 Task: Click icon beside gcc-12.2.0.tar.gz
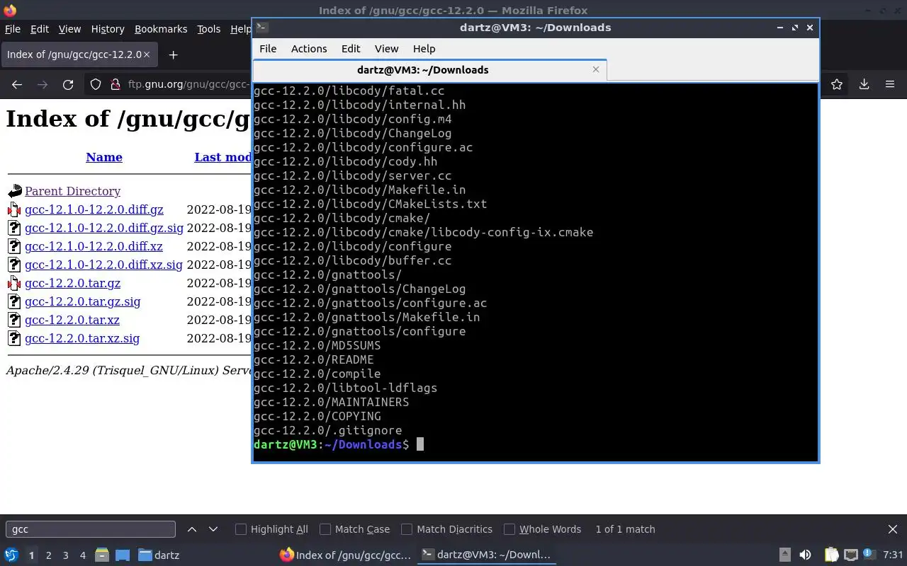(15, 283)
